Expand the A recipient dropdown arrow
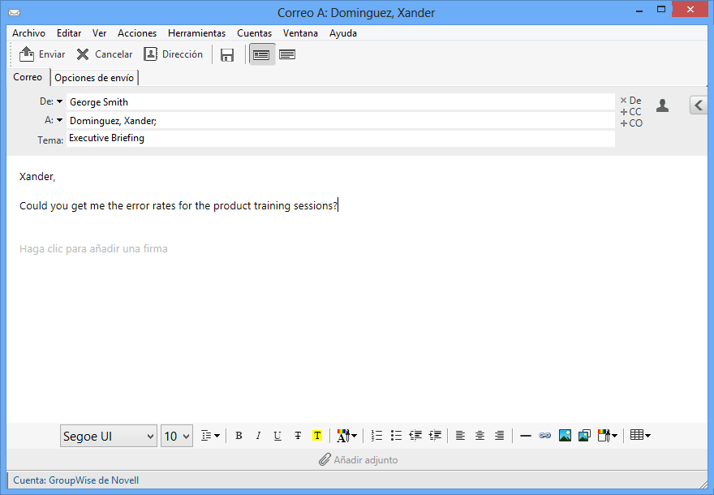This screenshot has height=495, width=714. tap(60, 120)
